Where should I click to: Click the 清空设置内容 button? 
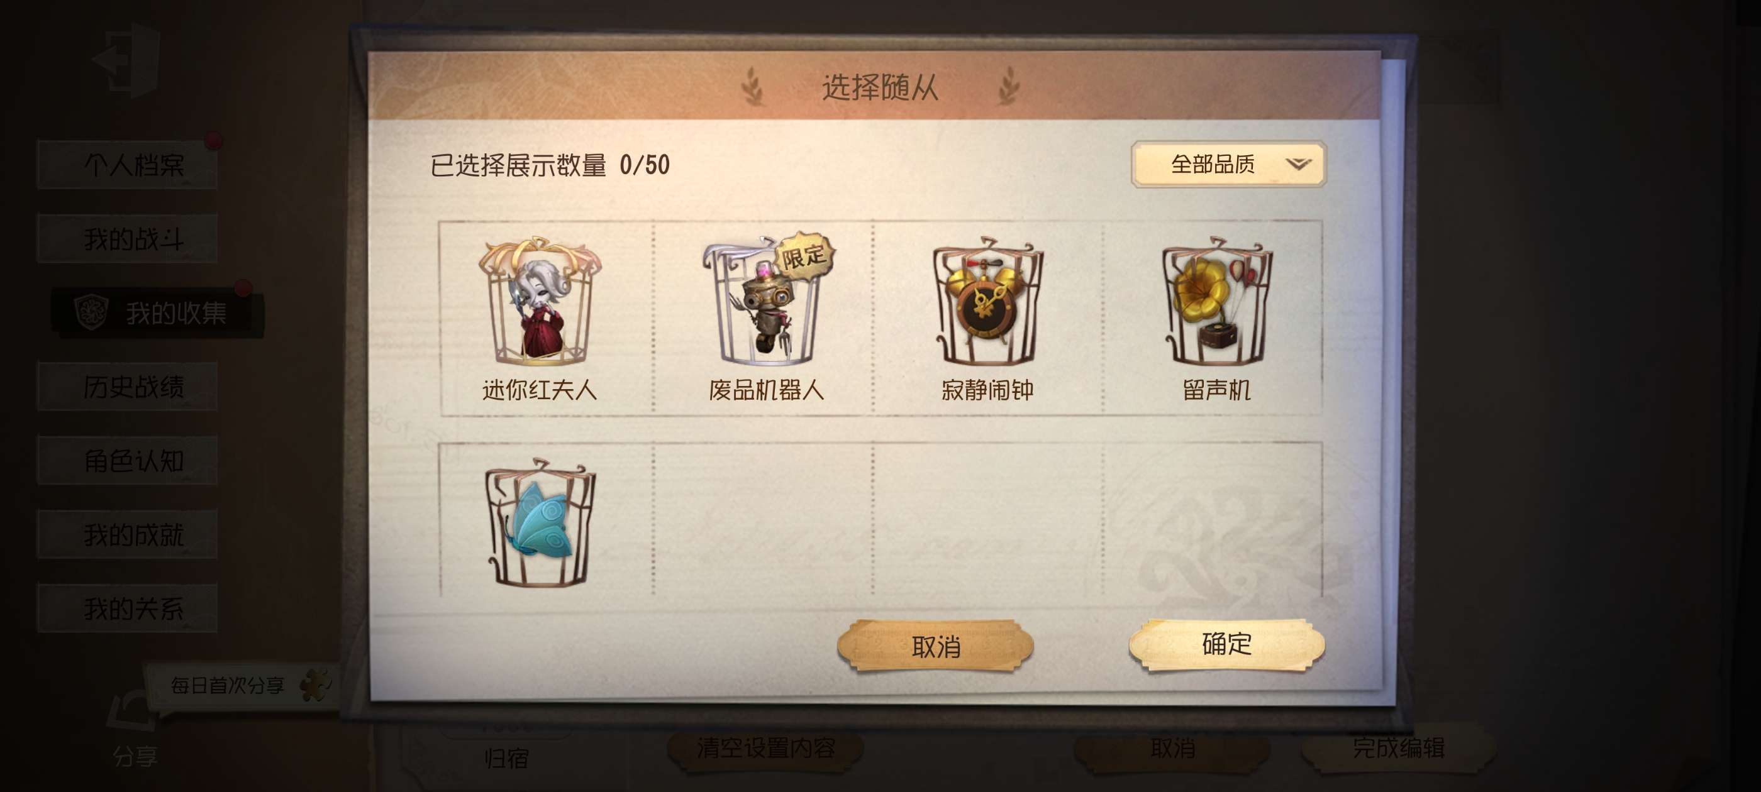[765, 748]
